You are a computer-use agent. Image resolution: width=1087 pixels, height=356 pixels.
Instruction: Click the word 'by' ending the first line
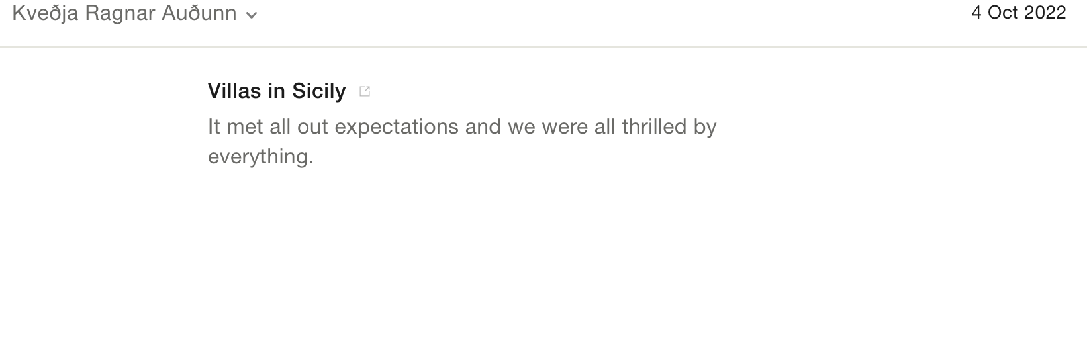click(x=705, y=127)
